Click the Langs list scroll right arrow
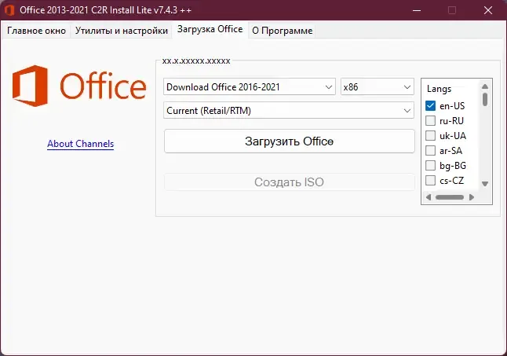This screenshot has height=356, width=507. (472, 197)
